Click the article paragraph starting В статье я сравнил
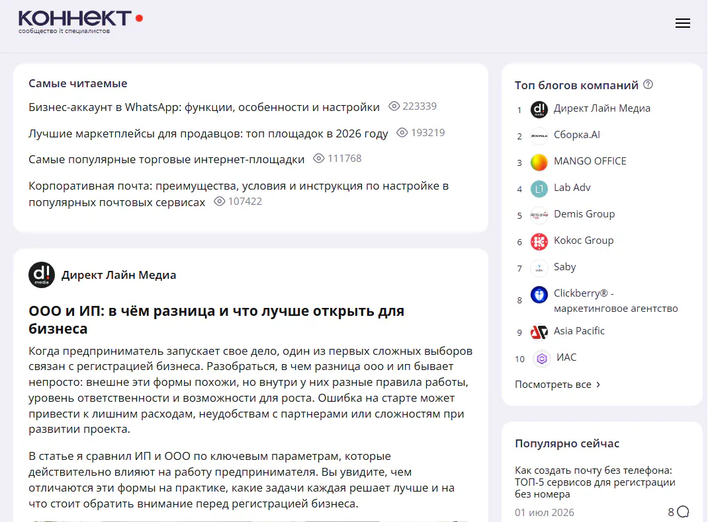708x522 pixels. click(x=242, y=480)
